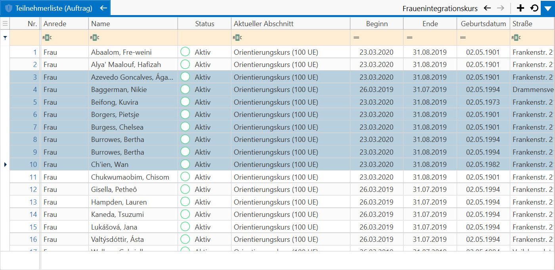
Task: Sort by the Status column header
Action: (x=205, y=24)
